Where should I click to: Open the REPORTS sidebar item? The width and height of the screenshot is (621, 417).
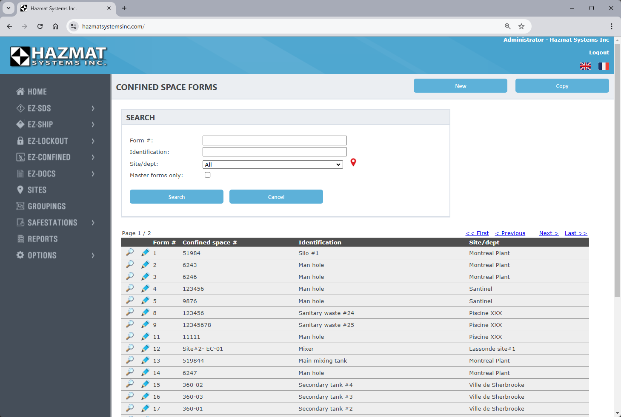pyautogui.click(x=43, y=239)
